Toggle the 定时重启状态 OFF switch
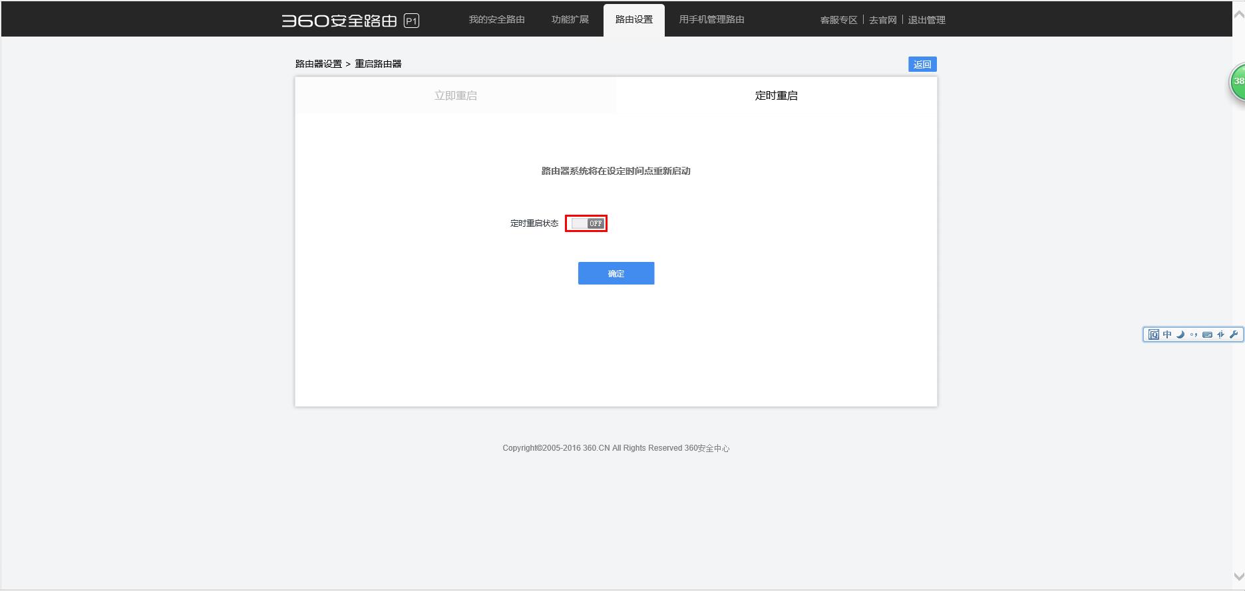 [587, 223]
